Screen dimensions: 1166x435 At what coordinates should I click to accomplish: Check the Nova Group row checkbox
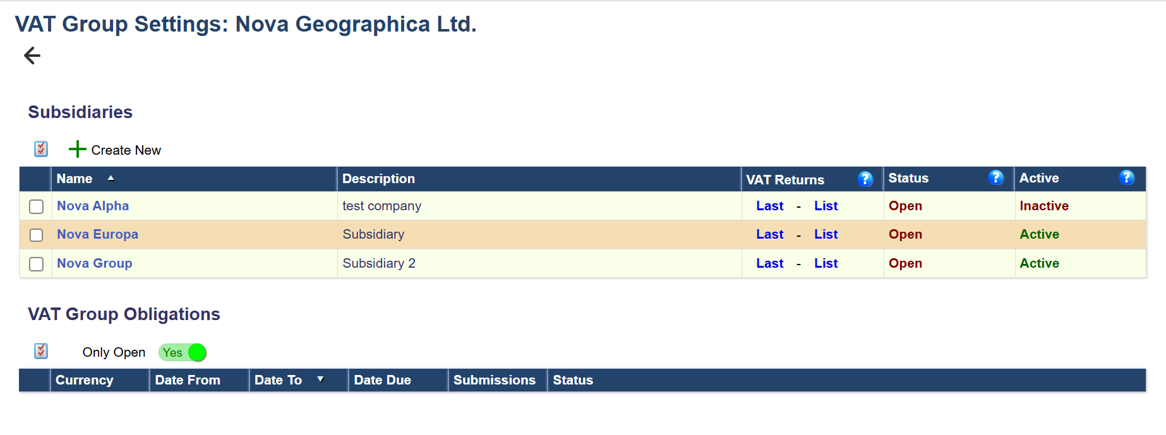(x=37, y=264)
